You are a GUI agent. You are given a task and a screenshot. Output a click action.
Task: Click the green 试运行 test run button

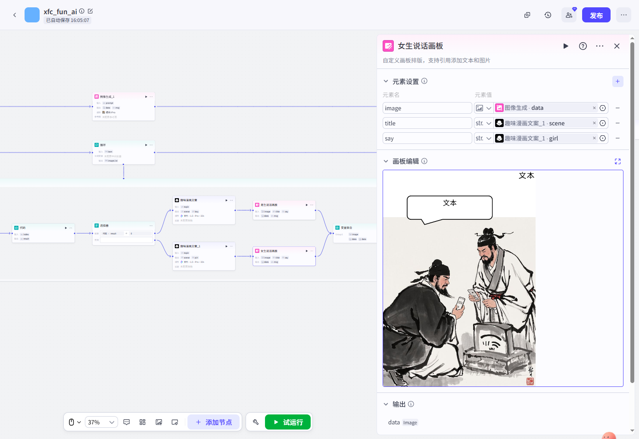point(288,422)
